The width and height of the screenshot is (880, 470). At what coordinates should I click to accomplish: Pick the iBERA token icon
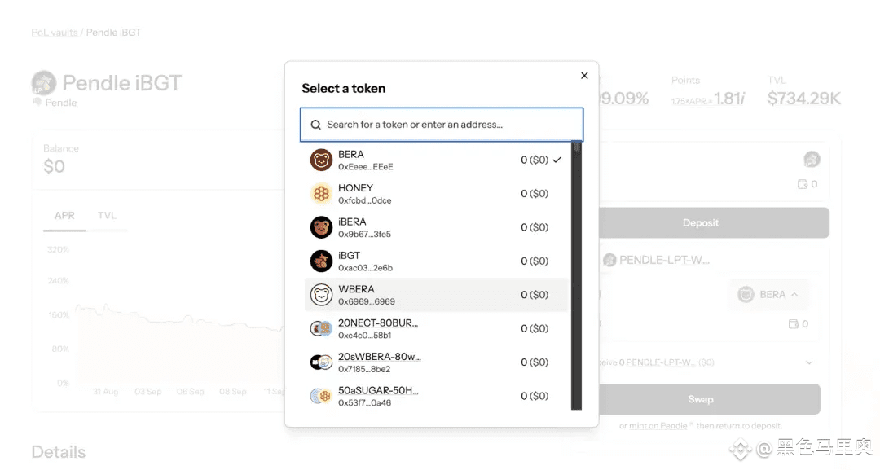pyautogui.click(x=321, y=227)
